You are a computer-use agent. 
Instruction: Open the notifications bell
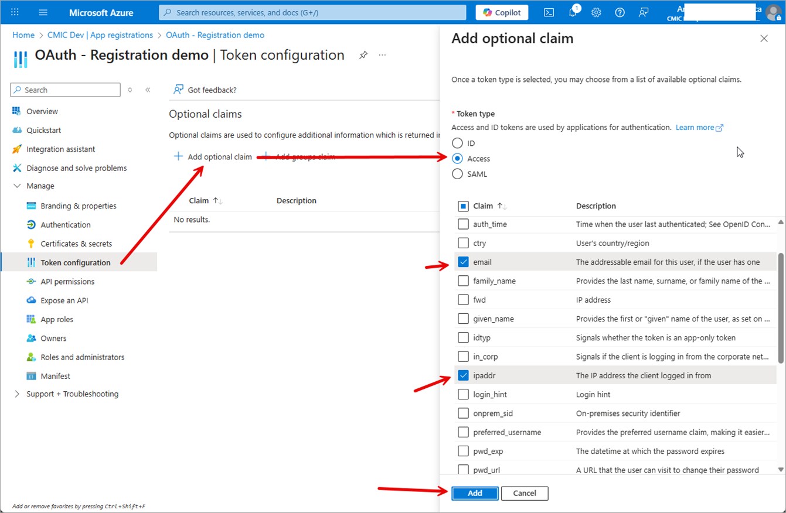[573, 12]
